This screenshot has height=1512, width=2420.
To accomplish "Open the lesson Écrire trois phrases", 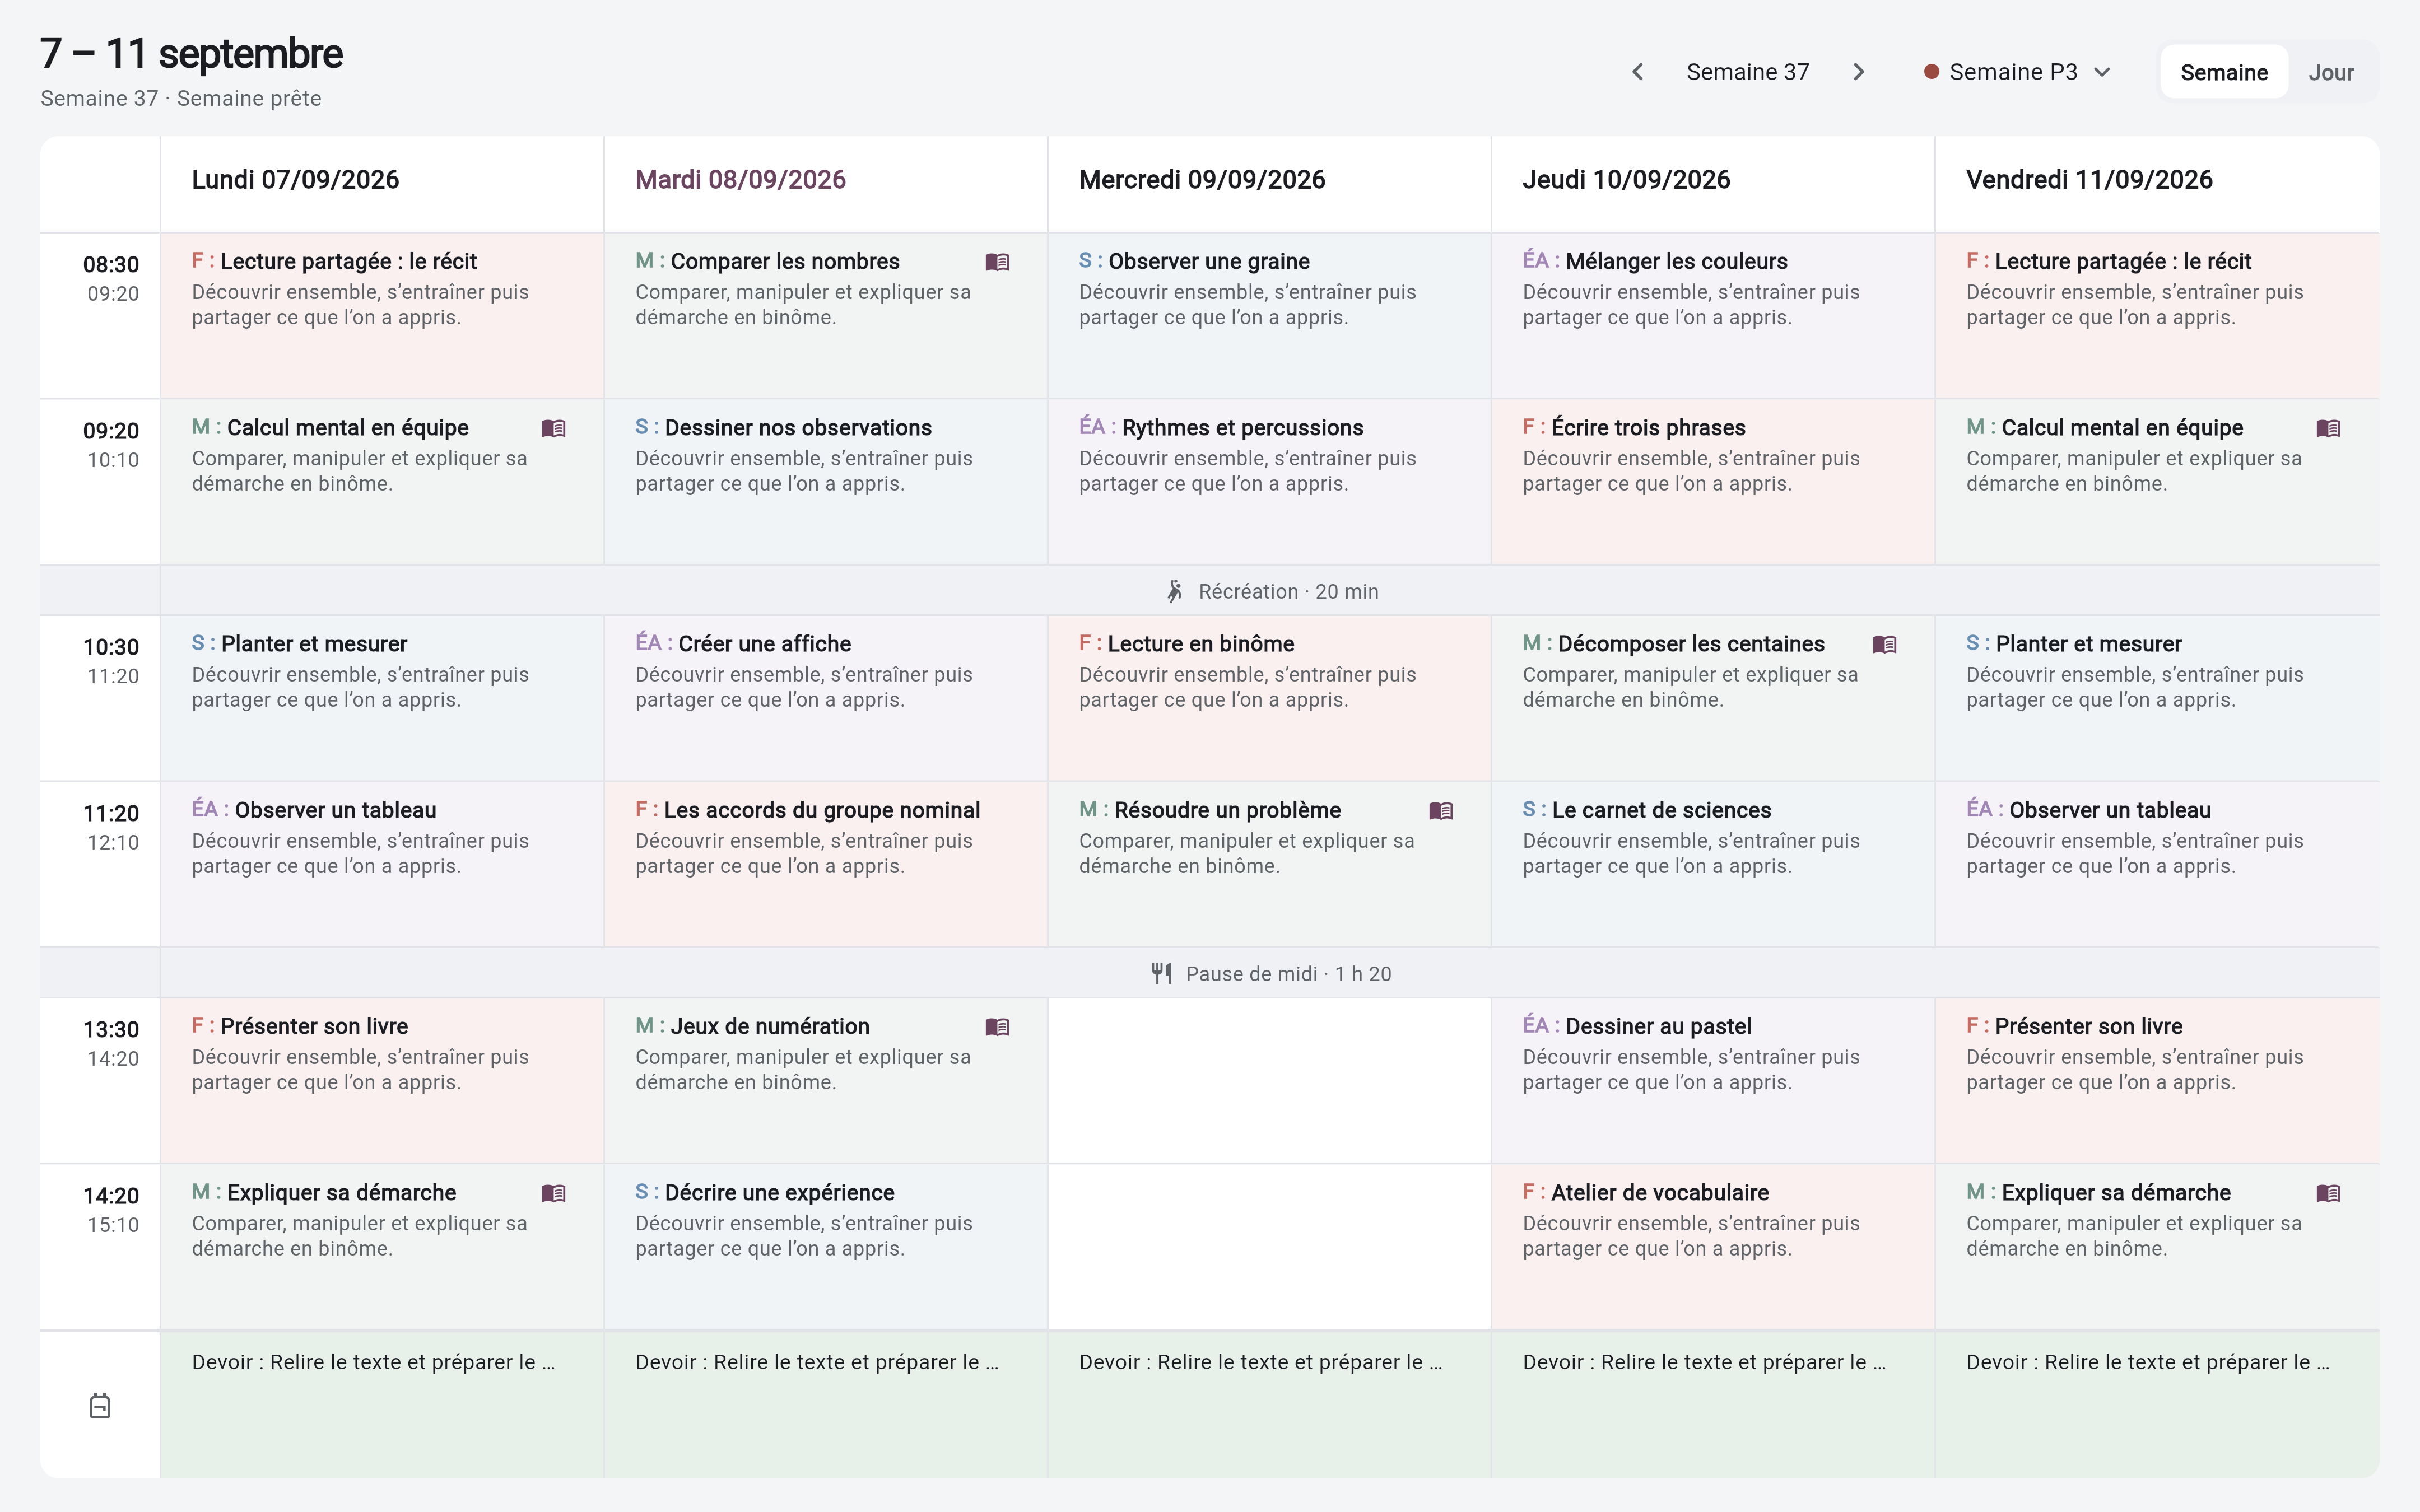I will tap(1713, 482).
